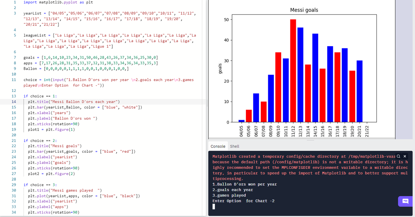Click the 'plot2 = plt.figure(2)' line
This screenshot has height=217, width=415.
pos(52,173)
